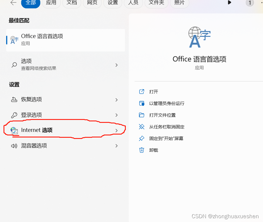Switch to the 文件夹 filter tab
The image size is (263, 222).
tap(156, 3)
